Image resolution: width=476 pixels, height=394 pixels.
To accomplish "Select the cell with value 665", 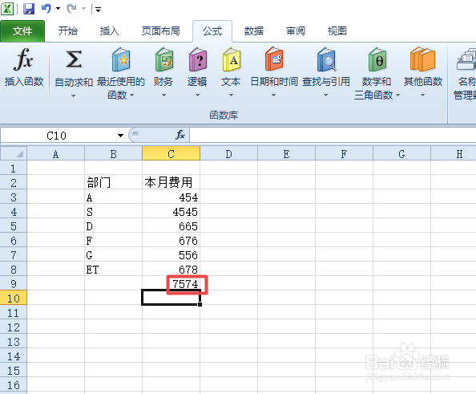I will (171, 225).
